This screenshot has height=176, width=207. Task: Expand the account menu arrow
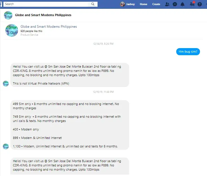(x=206, y=4)
